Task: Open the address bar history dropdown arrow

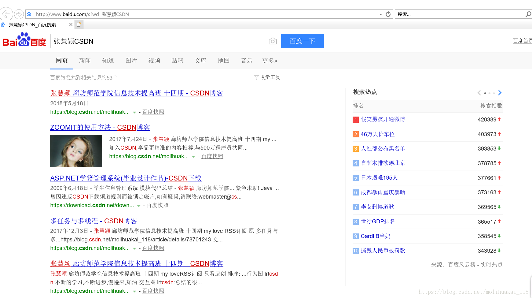Action: 381,14
